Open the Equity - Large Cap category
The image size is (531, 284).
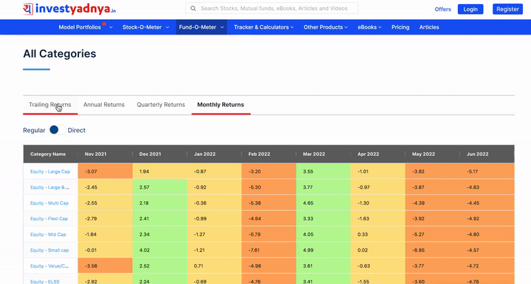[48, 172]
